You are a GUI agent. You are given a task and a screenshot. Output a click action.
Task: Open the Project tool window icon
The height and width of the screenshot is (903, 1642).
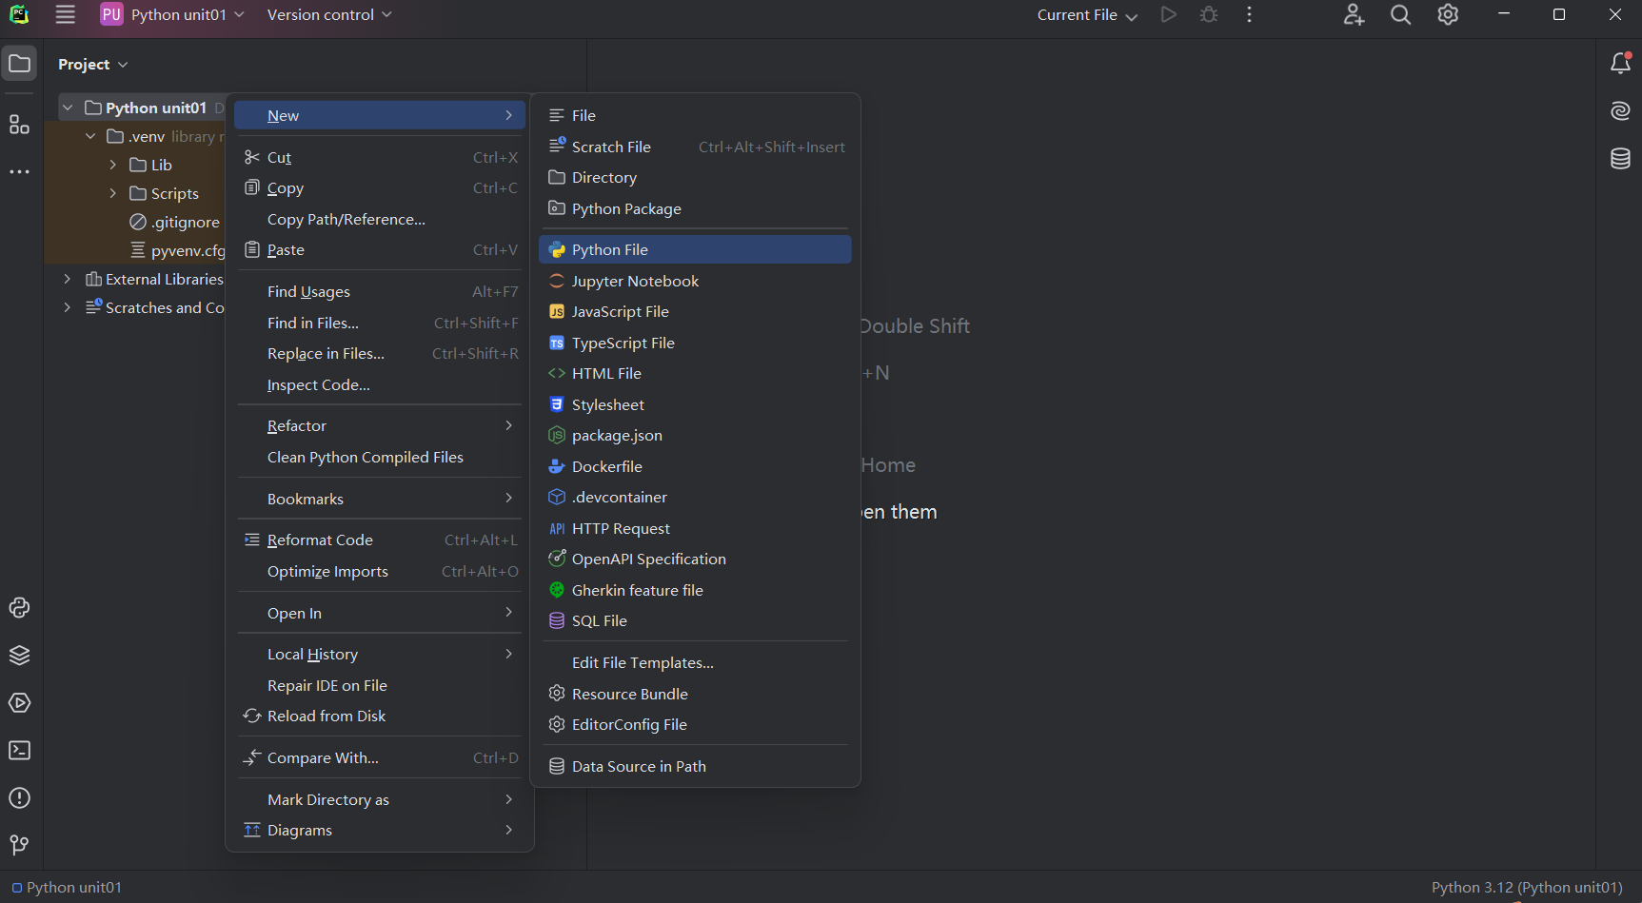[x=19, y=64]
